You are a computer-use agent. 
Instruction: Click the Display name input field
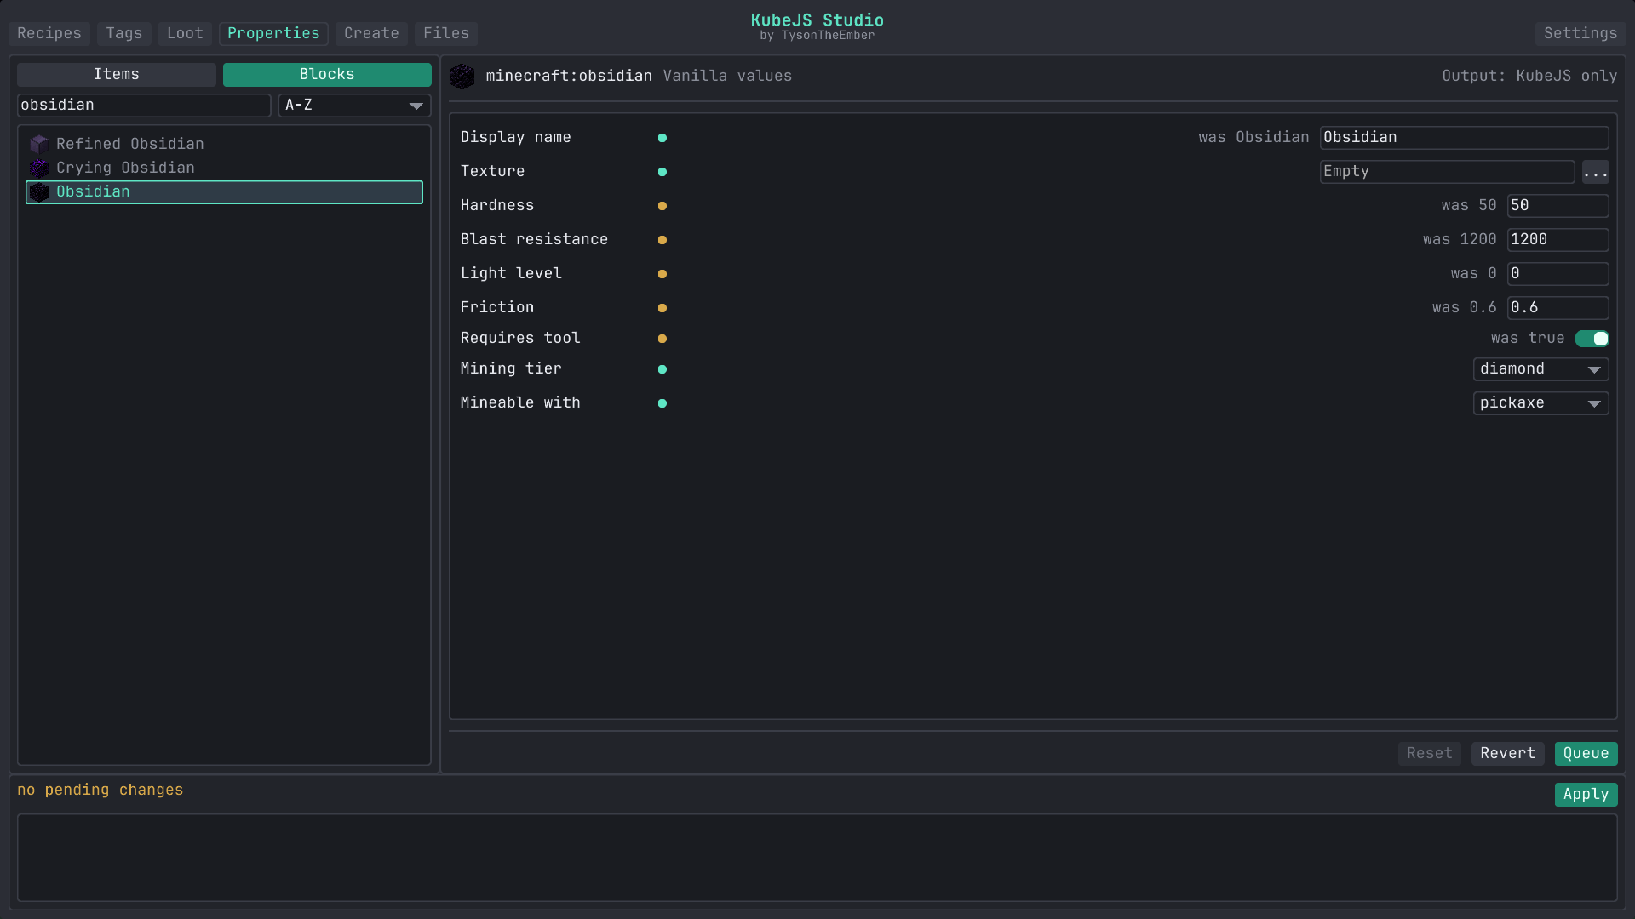coord(1465,138)
